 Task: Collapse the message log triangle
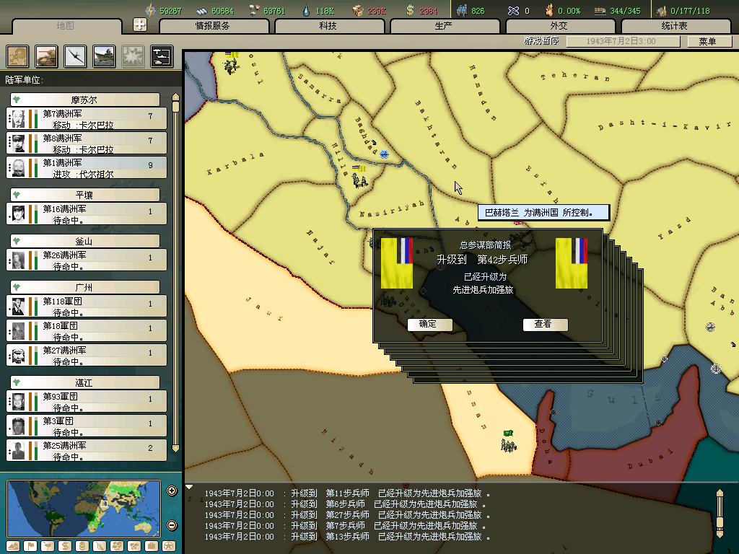[x=190, y=487]
